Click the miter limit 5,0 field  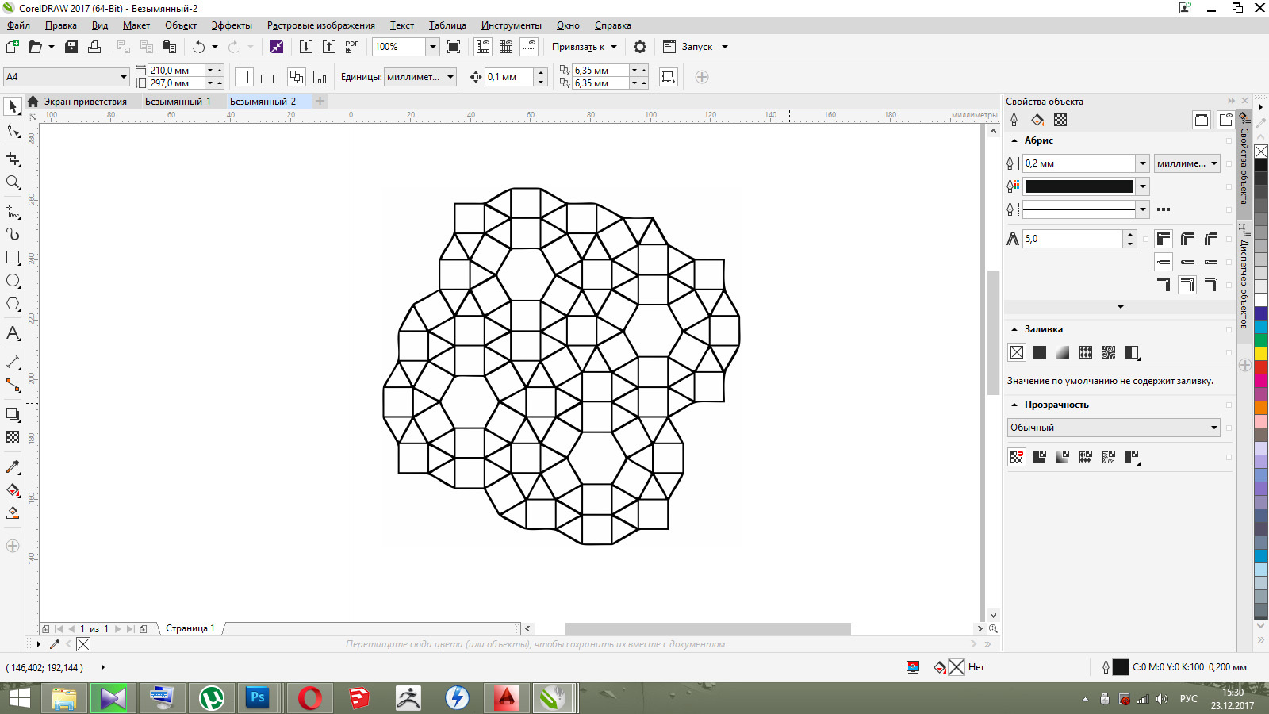pos(1072,239)
